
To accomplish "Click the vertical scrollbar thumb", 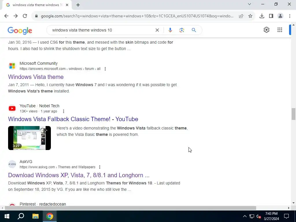I will coord(293,114).
